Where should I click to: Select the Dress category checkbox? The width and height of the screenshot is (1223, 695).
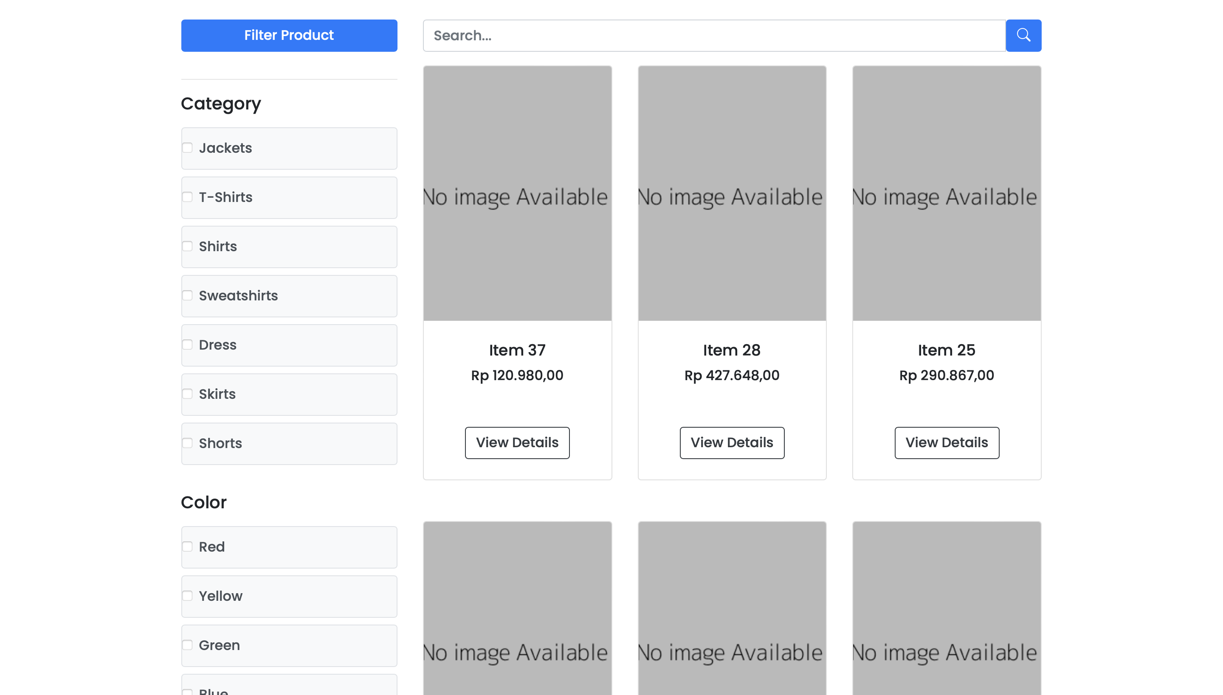click(187, 345)
